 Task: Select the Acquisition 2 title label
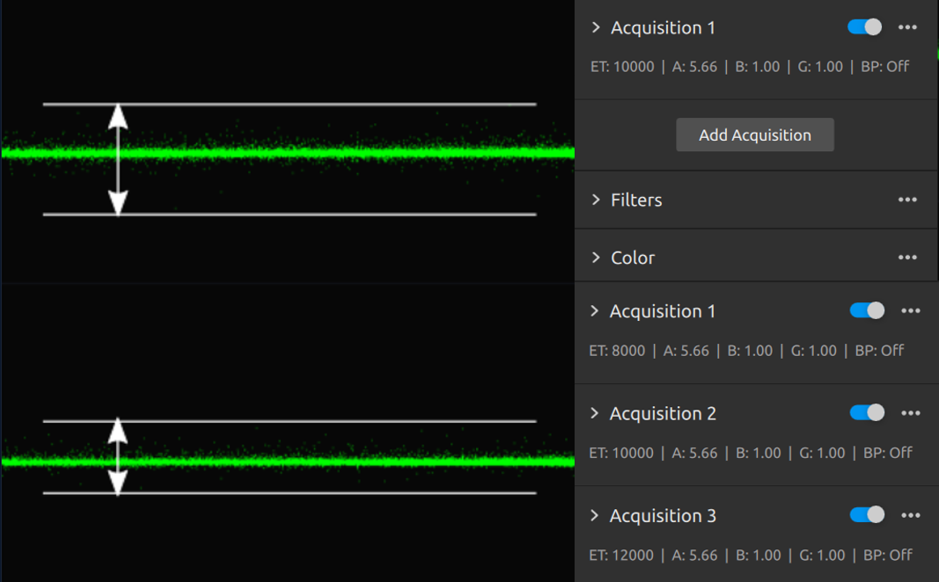point(663,413)
